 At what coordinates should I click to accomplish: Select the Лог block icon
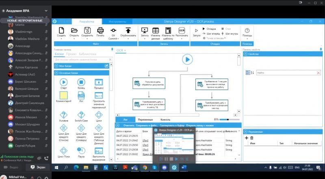coord(81,95)
